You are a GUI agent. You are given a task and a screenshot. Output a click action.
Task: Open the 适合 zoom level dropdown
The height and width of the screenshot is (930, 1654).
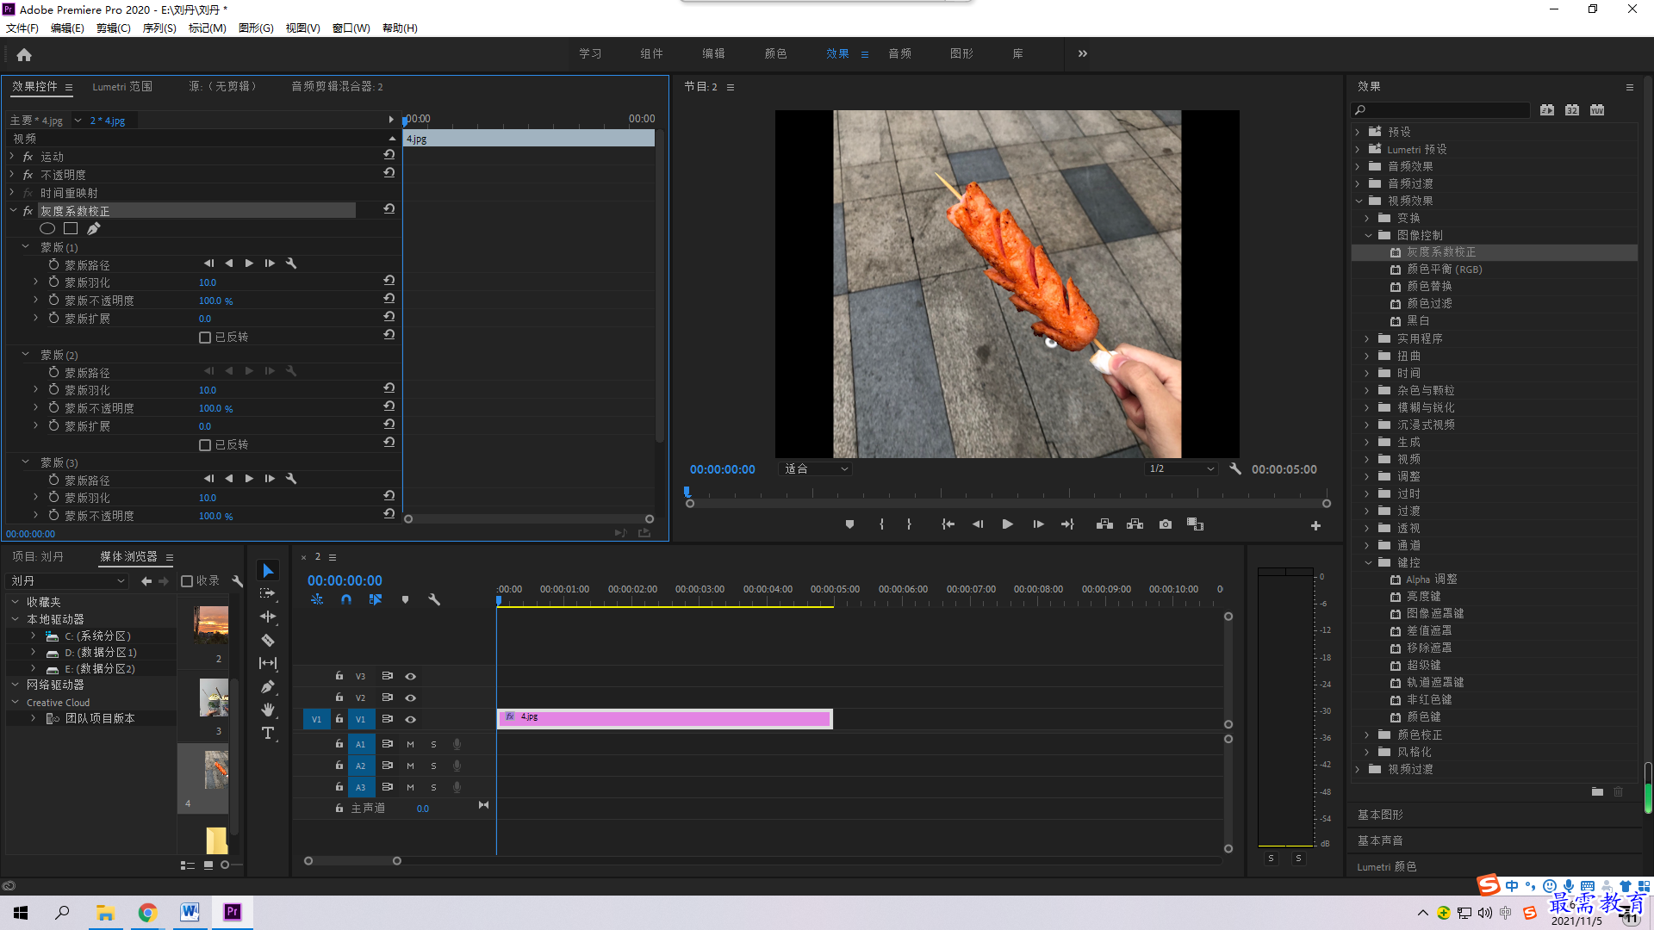tap(815, 469)
